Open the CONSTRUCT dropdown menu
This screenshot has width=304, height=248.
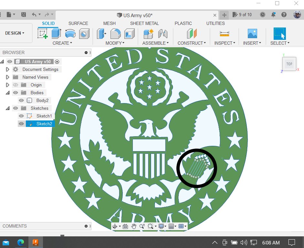click(x=192, y=43)
